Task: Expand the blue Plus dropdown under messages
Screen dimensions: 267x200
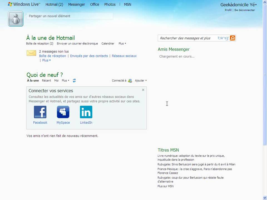Action: 46,60
